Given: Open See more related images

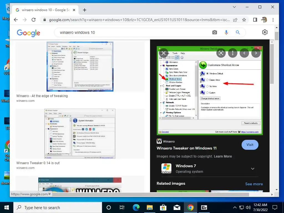Looking at the screenshot, I should coord(254,184).
